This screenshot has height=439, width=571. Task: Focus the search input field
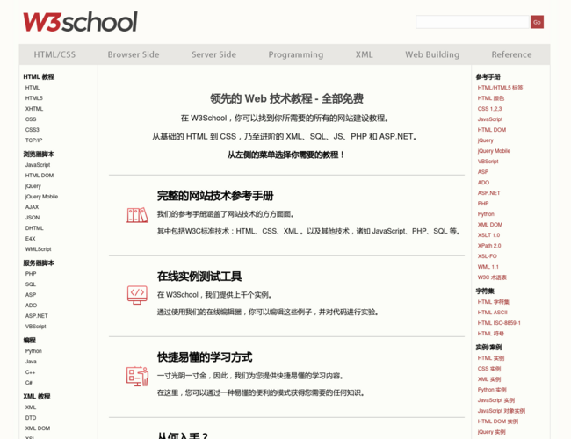tap(473, 22)
